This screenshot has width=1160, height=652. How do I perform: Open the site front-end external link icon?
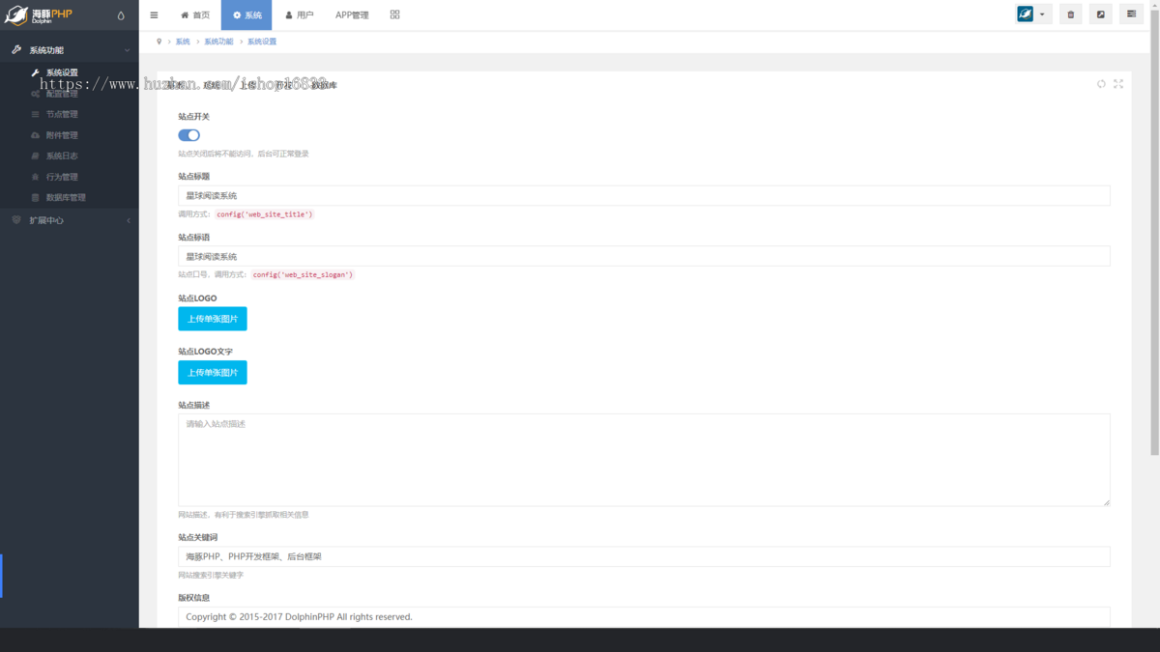pos(1100,14)
